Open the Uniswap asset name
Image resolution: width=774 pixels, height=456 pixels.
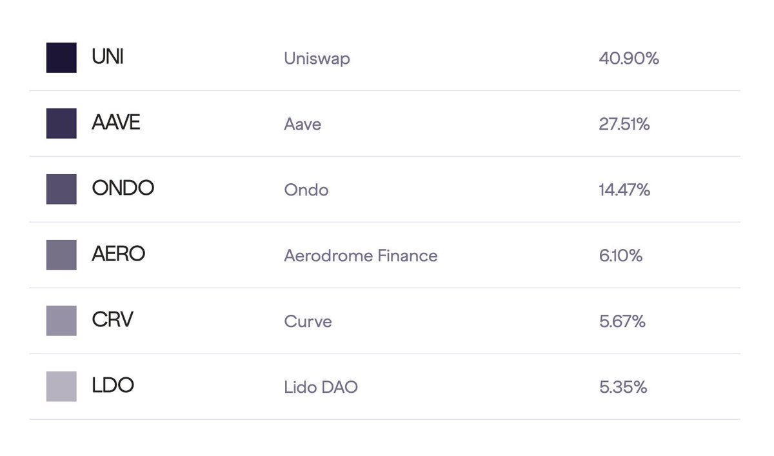(x=317, y=59)
